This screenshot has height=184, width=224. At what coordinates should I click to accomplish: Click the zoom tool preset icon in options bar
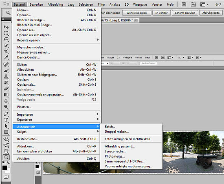pos(8,13)
